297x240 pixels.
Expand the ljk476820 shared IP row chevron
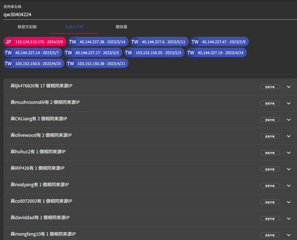[289, 87]
